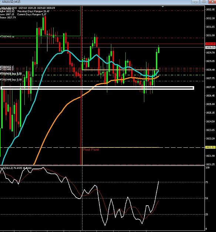Click the chart shift triangle marker
This screenshot has height=232, width=216.
click(163, 7)
